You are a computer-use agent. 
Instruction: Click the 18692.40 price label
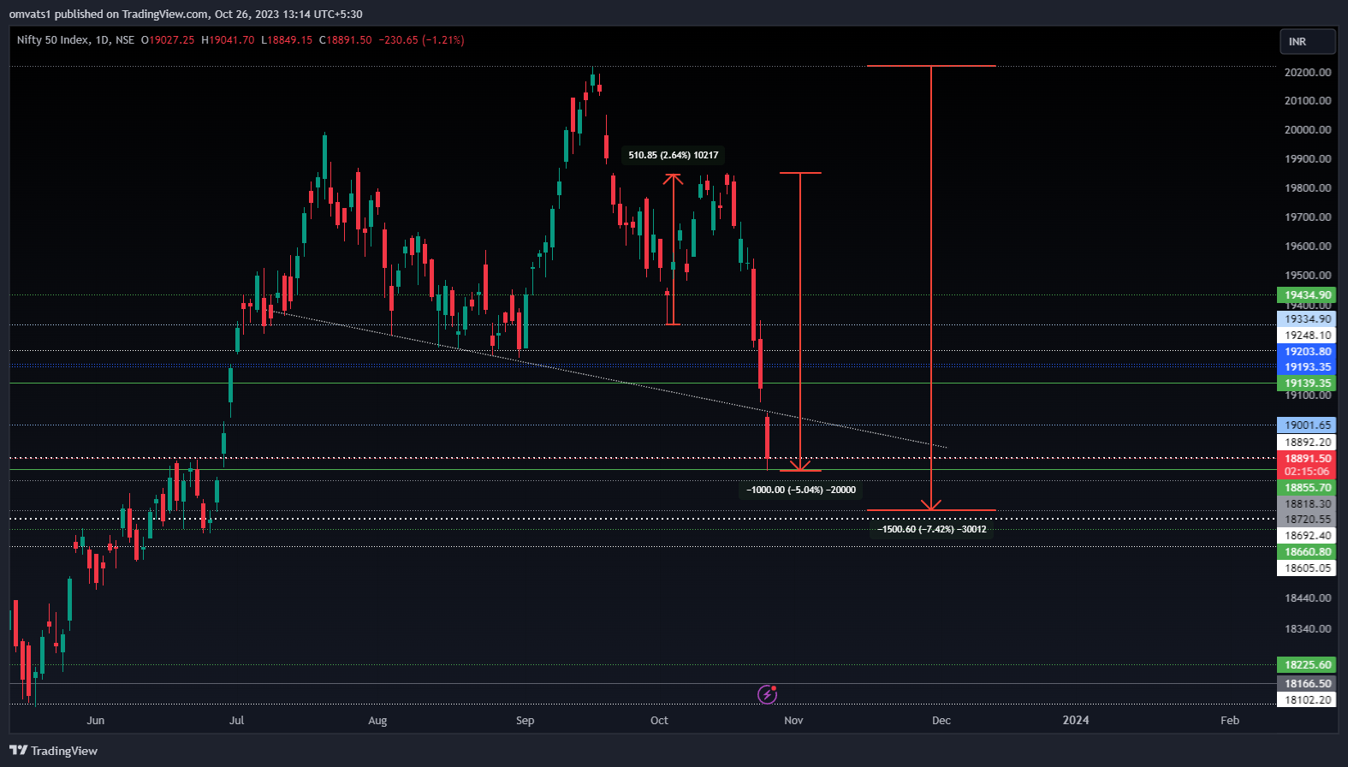click(x=1307, y=536)
